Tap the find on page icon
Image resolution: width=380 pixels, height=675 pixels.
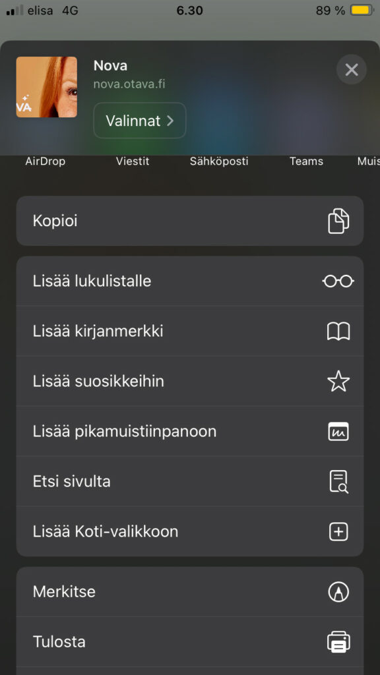tap(338, 481)
